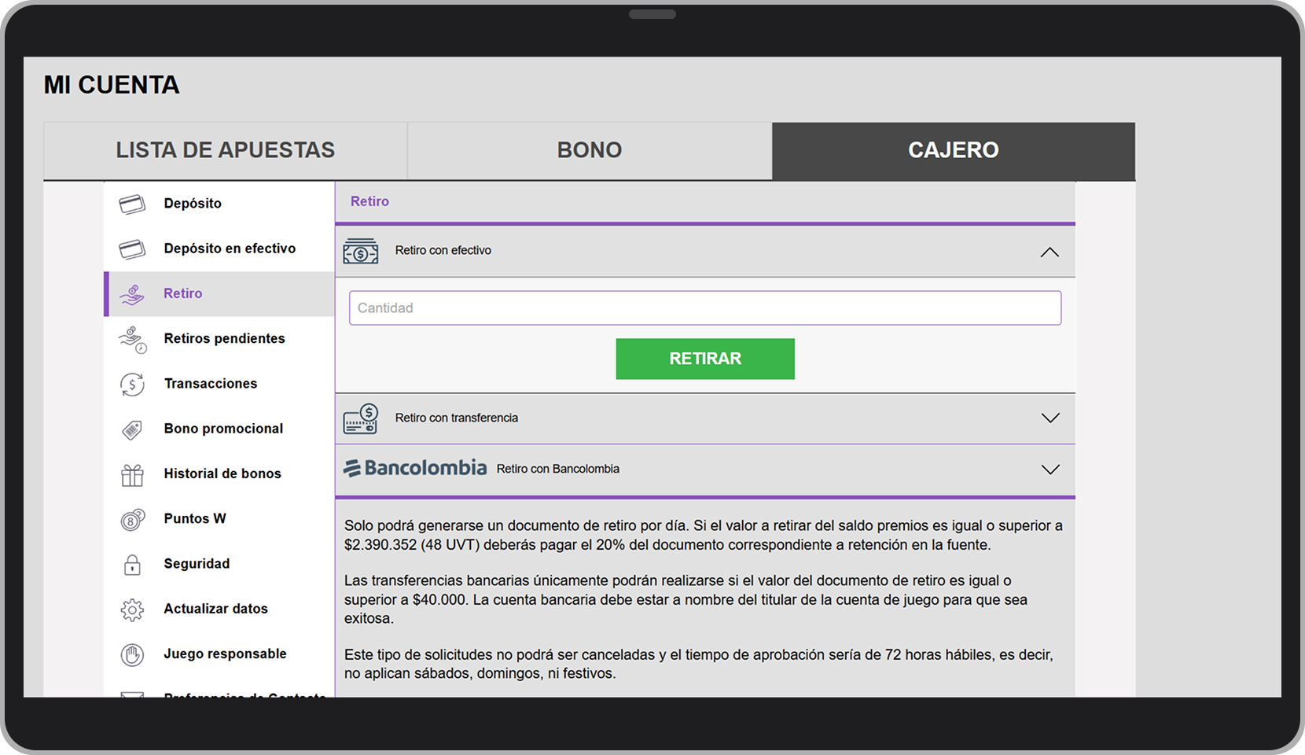Screen dimensions: 1305x755
Task: Switch to the BONO tab
Action: pos(589,150)
